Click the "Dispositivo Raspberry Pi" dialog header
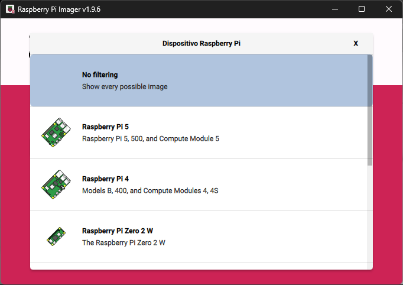 point(201,44)
